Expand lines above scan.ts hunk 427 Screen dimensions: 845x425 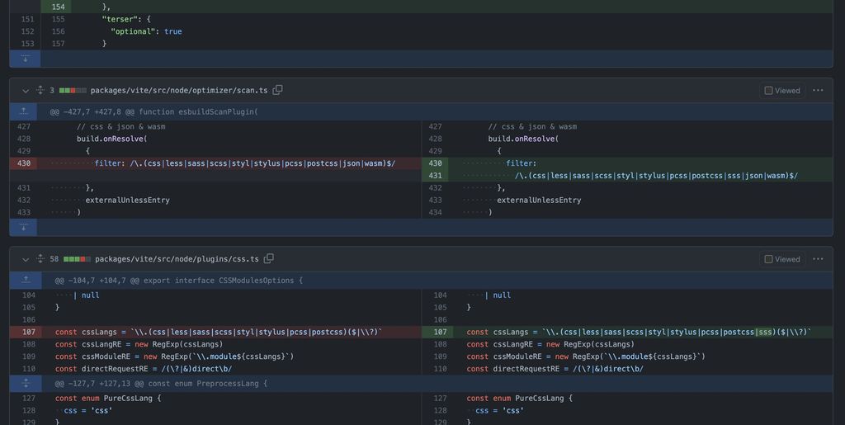[24, 111]
